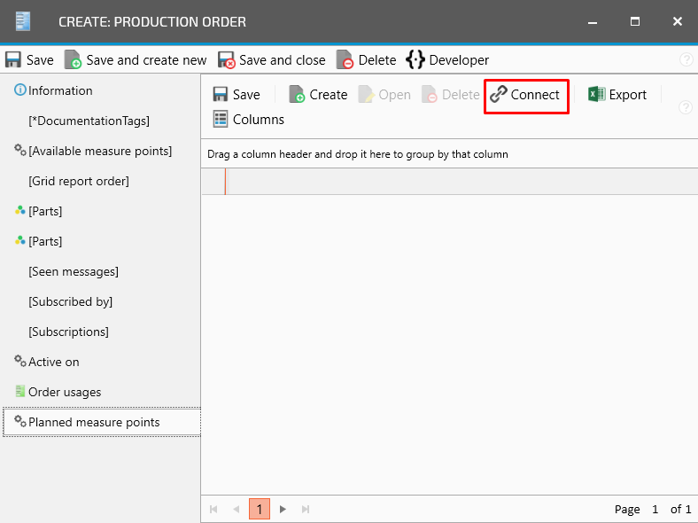
Task: Click the red Delete icon in top toolbar
Action: point(345,60)
